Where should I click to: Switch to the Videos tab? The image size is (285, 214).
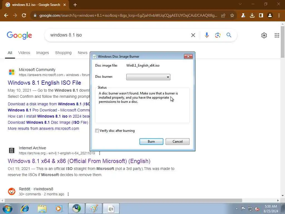click(x=24, y=53)
